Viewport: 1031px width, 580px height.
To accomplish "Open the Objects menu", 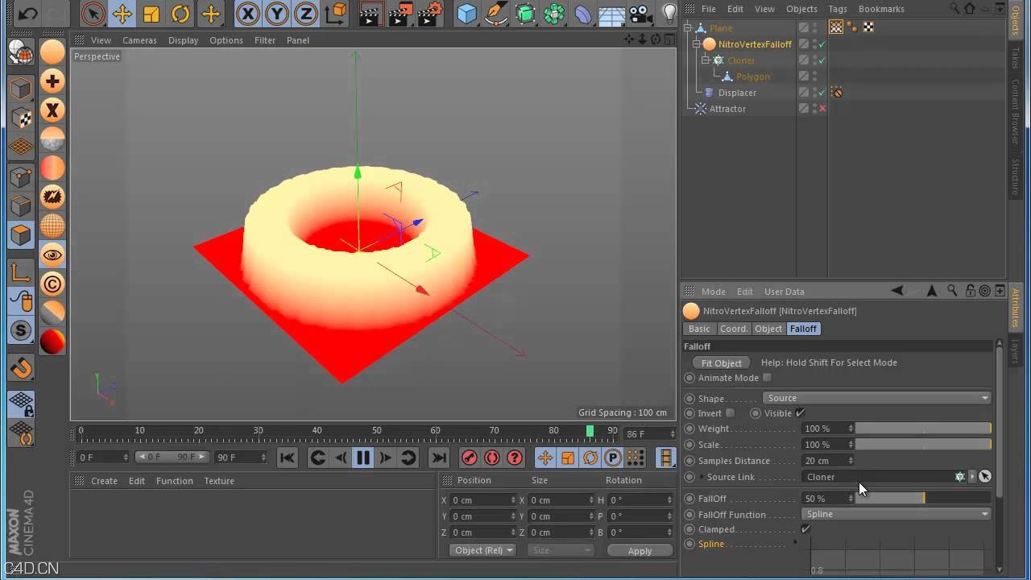I will click(801, 9).
